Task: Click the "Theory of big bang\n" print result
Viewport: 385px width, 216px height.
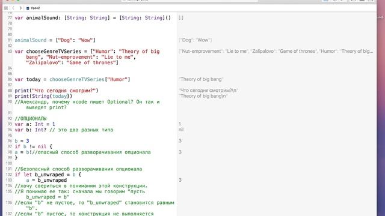Action: tap(203, 96)
